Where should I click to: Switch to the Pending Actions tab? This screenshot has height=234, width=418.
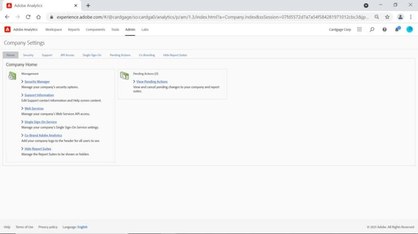pos(120,55)
